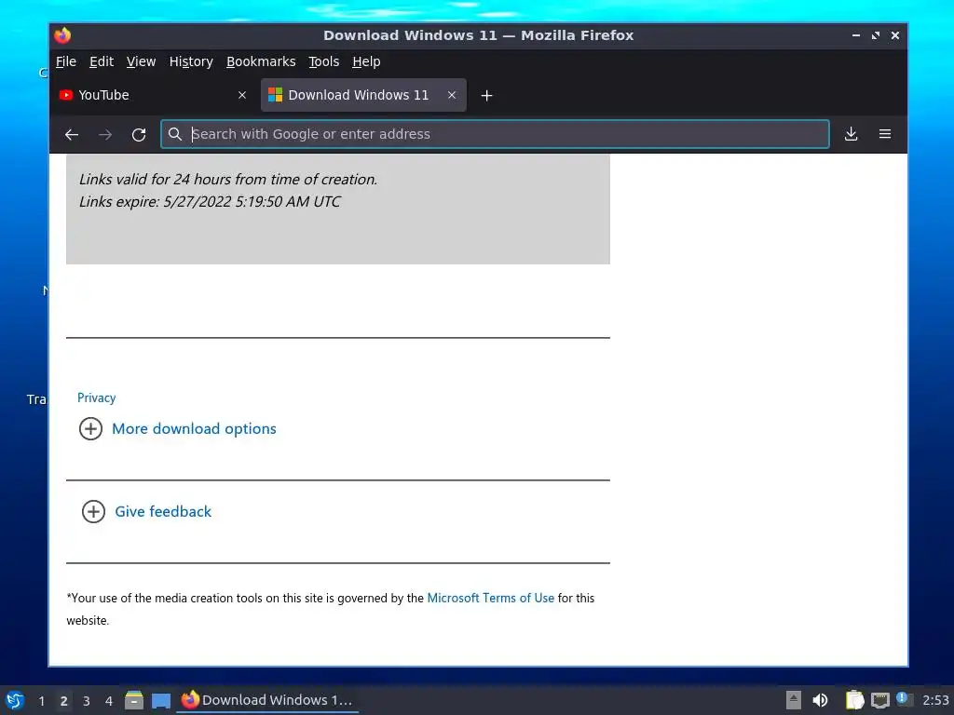
Task: Open the Tools menu
Action: [323, 61]
